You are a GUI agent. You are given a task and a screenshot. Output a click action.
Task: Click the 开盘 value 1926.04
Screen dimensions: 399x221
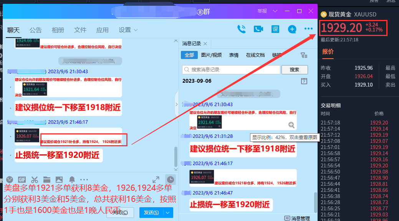pyautogui.click(x=364, y=76)
